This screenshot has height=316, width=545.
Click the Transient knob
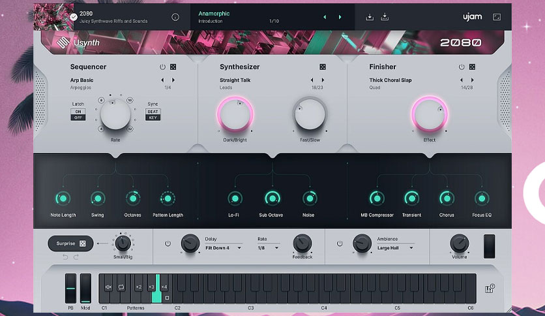click(411, 198)
